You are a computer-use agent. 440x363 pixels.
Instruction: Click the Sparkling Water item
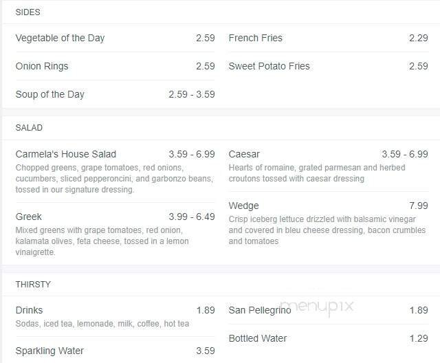pyautogui.click(x=49, y=351)
